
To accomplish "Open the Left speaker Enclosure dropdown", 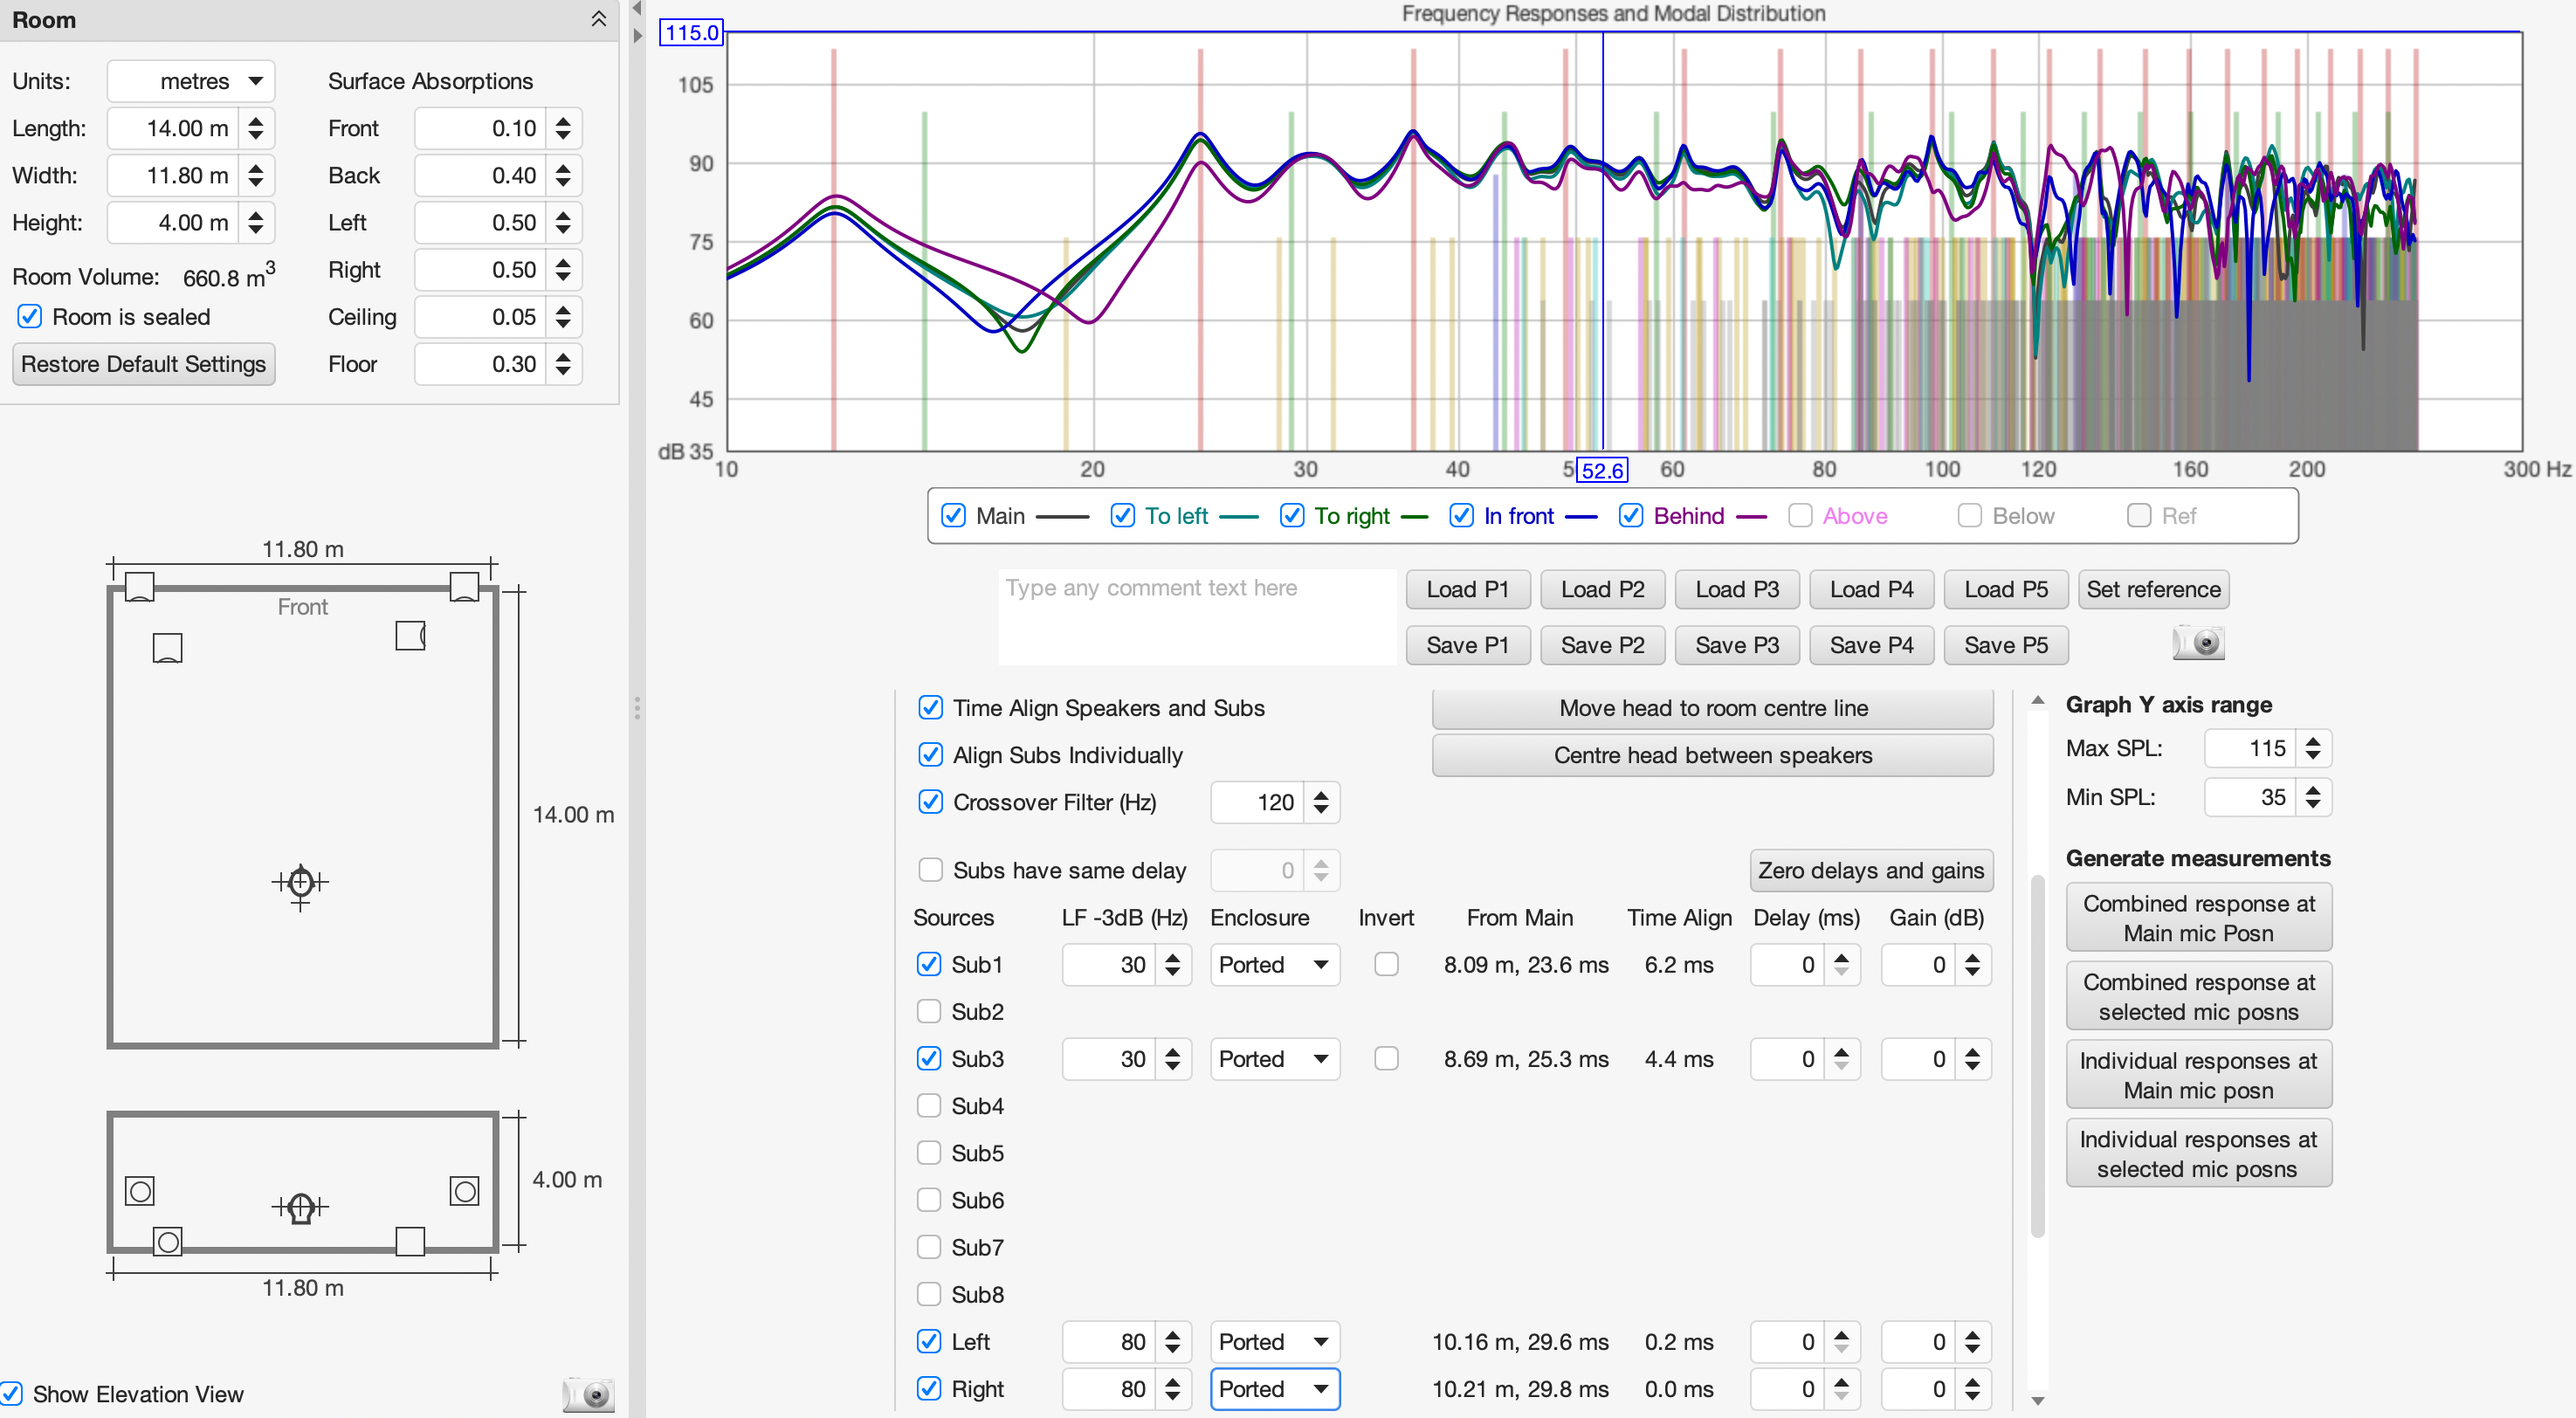I will coord(1274,1341).
